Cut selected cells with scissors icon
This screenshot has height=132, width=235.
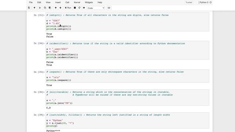point(40,8)
